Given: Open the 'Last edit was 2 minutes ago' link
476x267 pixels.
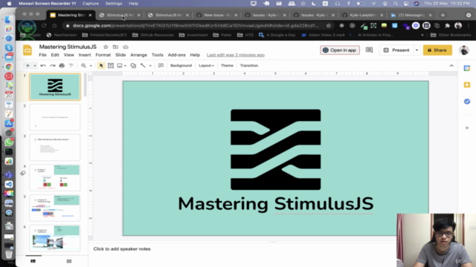Looking at the screenshot, I should (236, 55).
